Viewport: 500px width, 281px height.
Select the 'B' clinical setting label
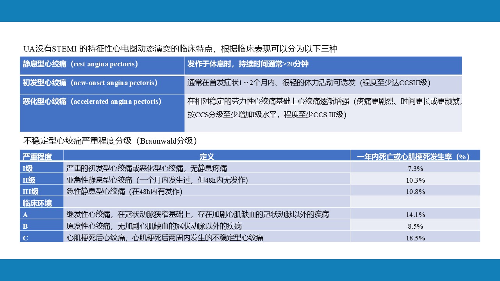42,225
